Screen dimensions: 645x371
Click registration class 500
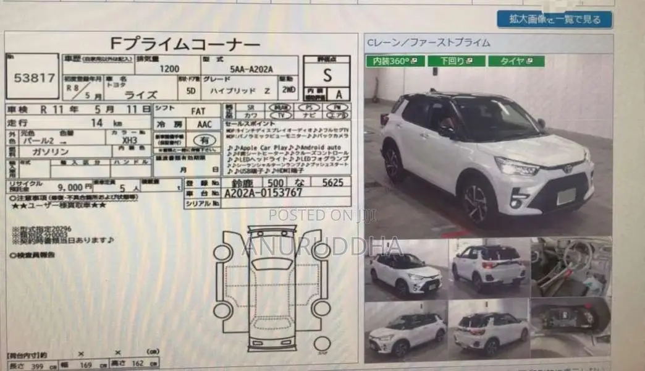(x=275, y=182)
